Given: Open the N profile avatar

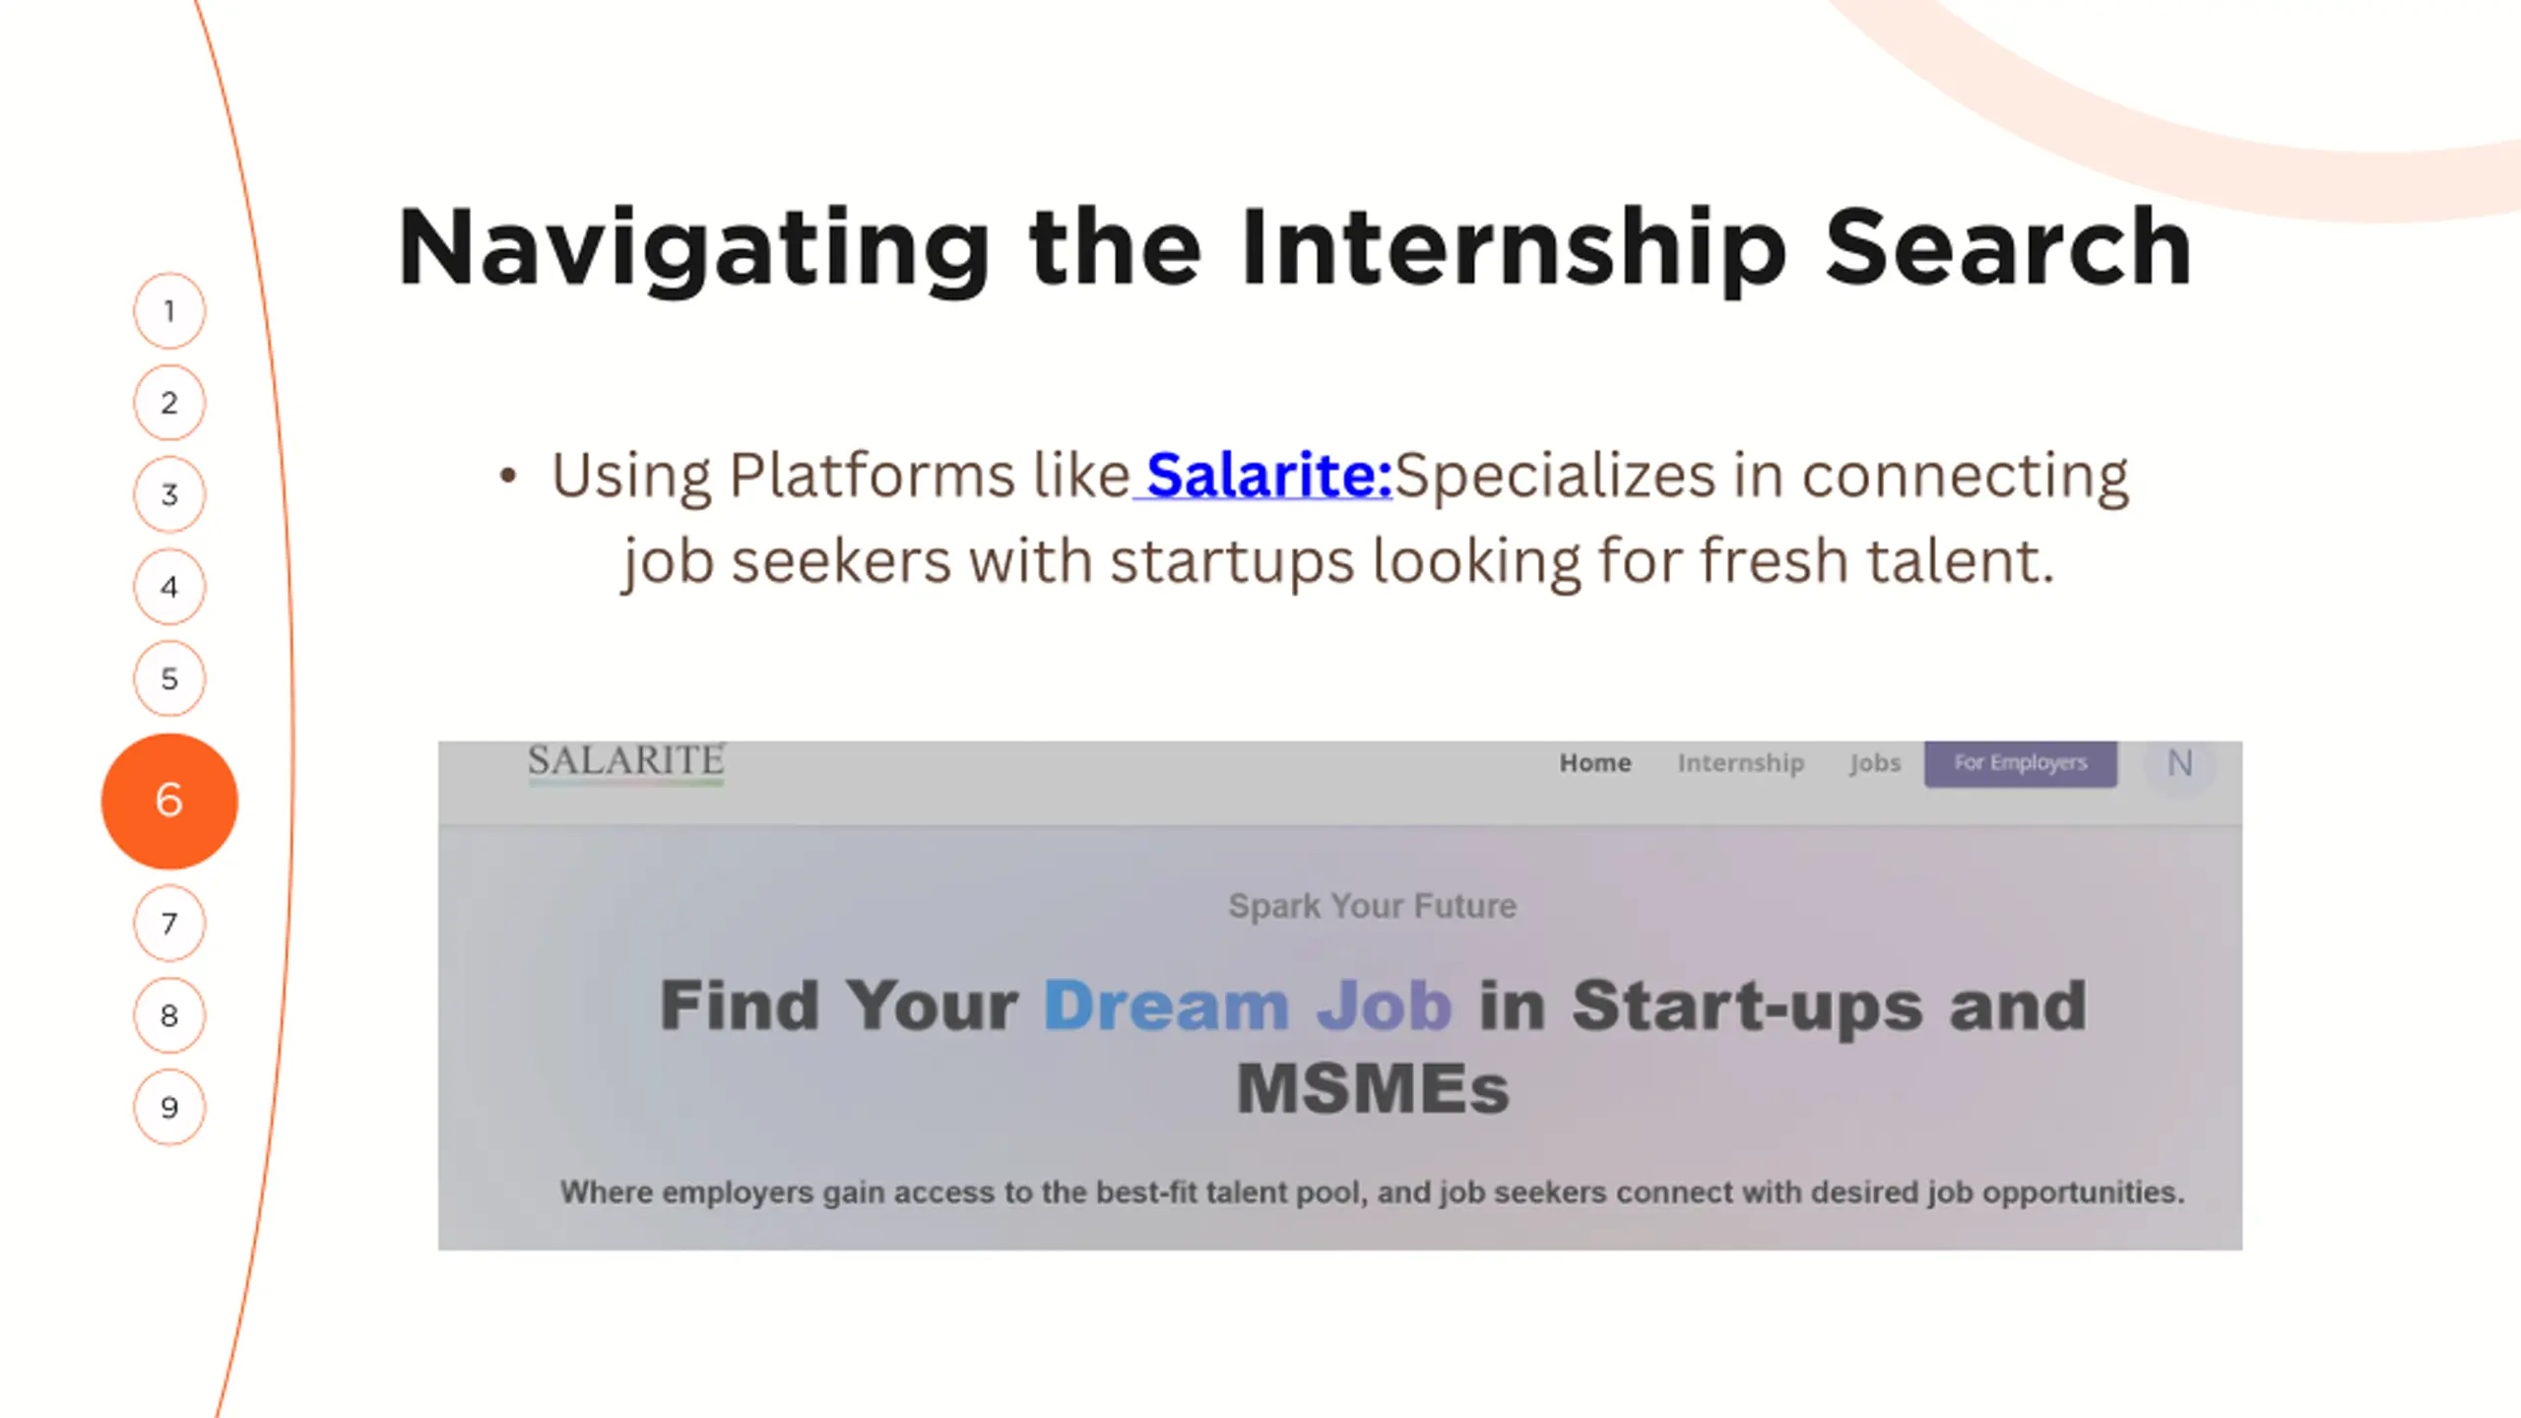Looking at the screenshot, I should pos(2179,763).
